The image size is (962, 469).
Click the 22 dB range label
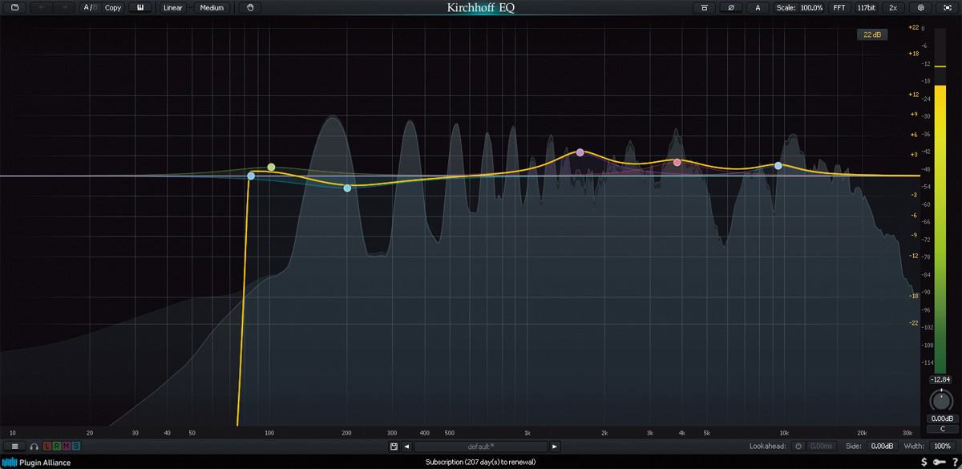[x=871, y=34]
